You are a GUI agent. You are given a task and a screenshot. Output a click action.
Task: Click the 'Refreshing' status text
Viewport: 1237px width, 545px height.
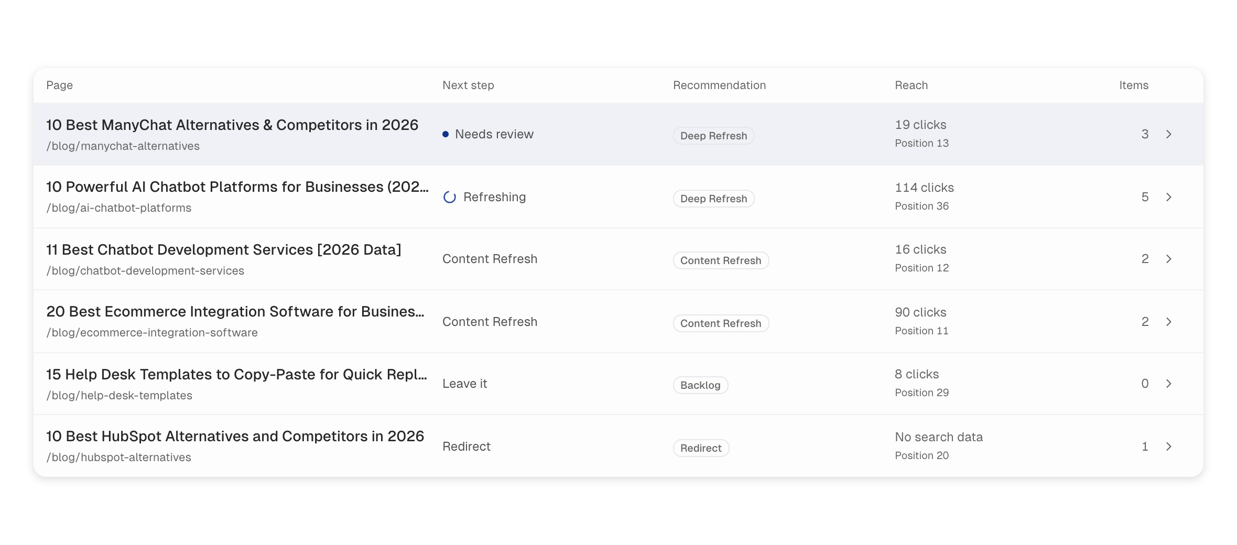495,197
